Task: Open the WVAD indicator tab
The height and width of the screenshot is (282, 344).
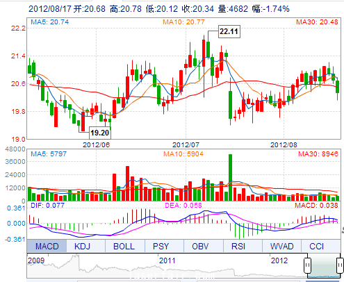Action: coord(281,246)
